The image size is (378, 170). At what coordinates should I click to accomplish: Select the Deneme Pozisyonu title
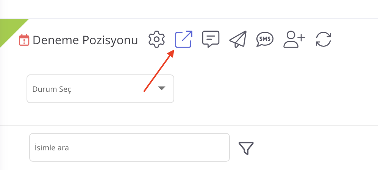(x=85, y=40)
